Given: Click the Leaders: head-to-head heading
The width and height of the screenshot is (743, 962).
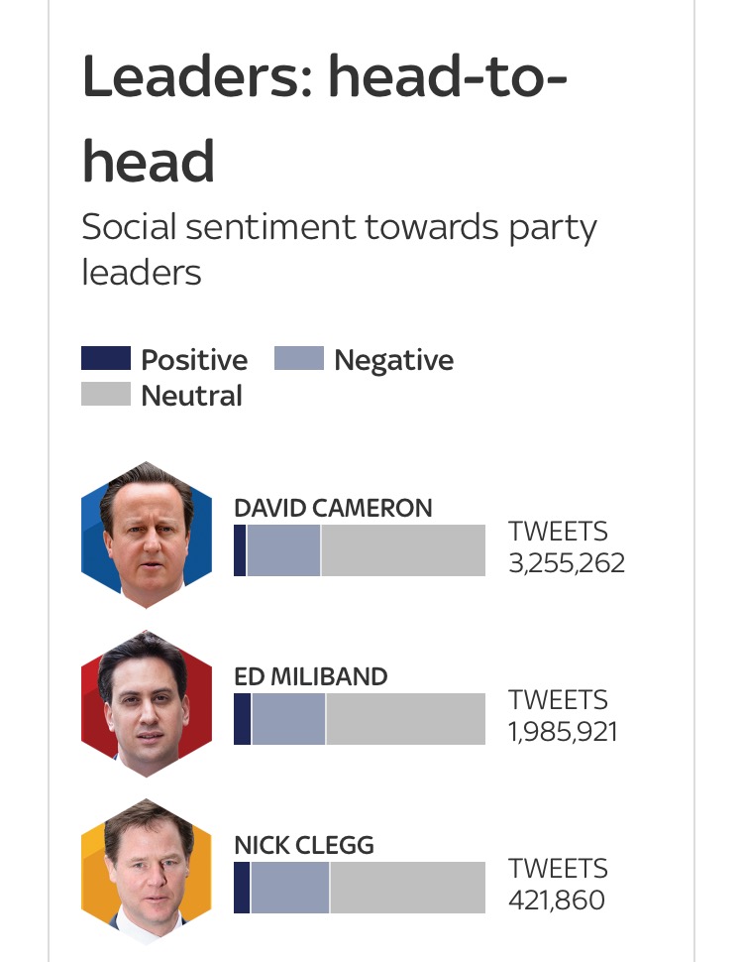Looking at the screenshot, I should tap(325, 119).
